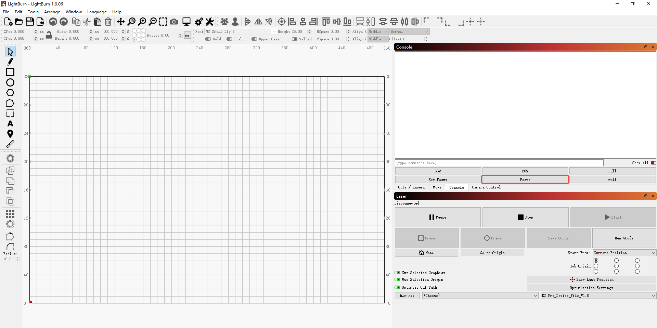Select the arrow Select tool
This screenshot has height=328, width=657.
click(10, 52)
